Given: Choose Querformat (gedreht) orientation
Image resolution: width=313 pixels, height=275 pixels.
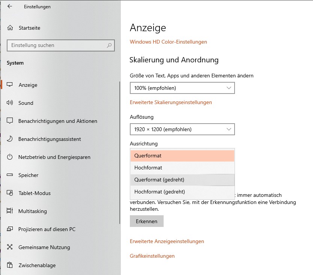Looking at the screenshot, I should [x=182, y=180].
